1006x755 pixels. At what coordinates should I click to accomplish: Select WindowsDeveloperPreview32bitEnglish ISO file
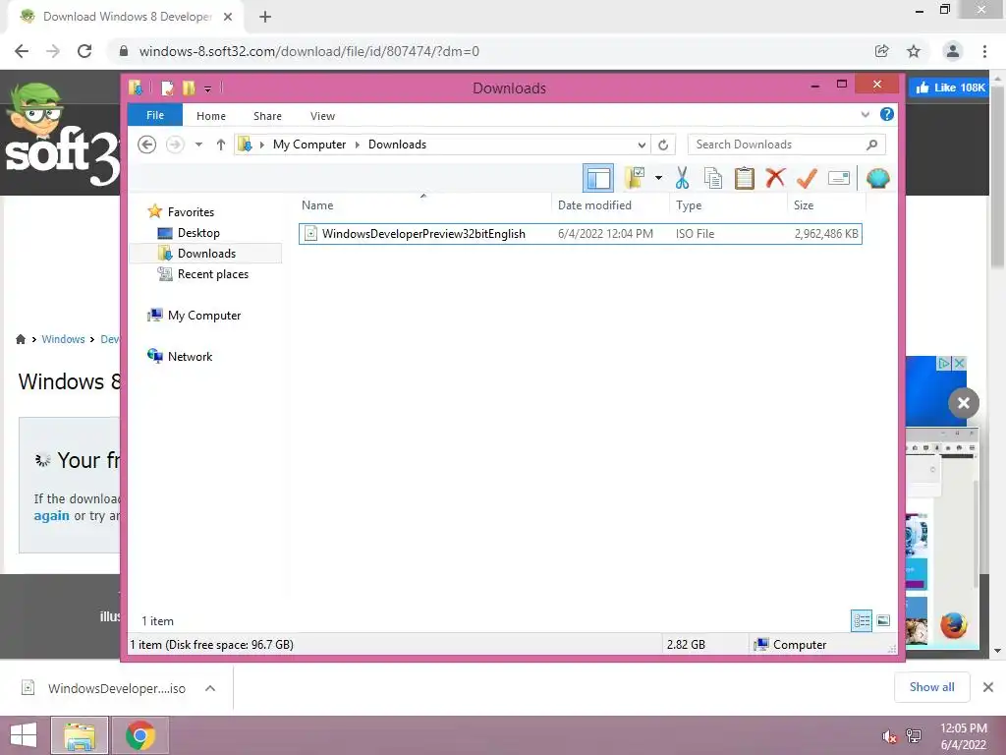click(x=580, y=234)
